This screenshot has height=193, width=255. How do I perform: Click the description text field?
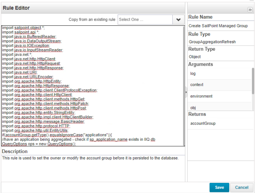93,168
